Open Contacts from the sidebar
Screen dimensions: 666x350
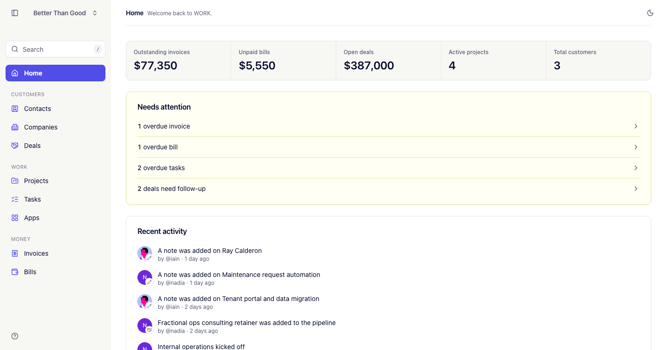tap(55, 109)
